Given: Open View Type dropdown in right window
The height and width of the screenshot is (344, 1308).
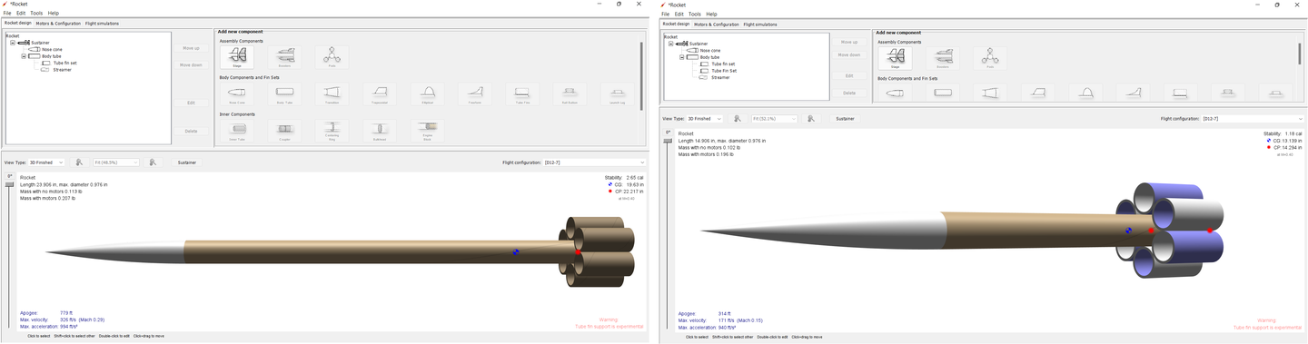Looking at the screenshot, I should point(705,119).
